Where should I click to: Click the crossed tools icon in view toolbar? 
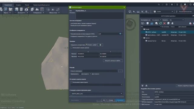[x=142, y=12]
